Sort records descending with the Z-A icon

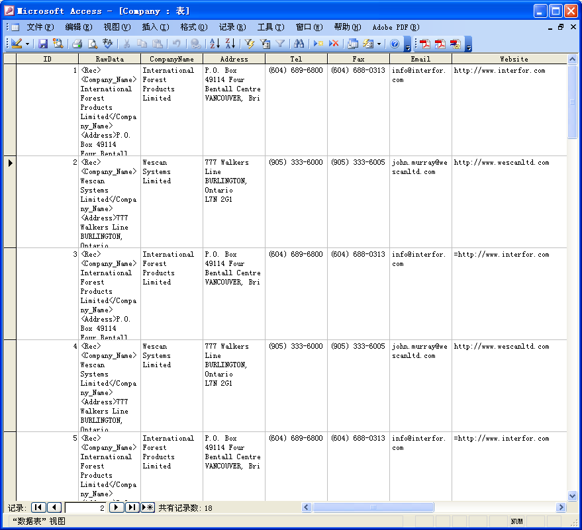click(x=230, y=44)
